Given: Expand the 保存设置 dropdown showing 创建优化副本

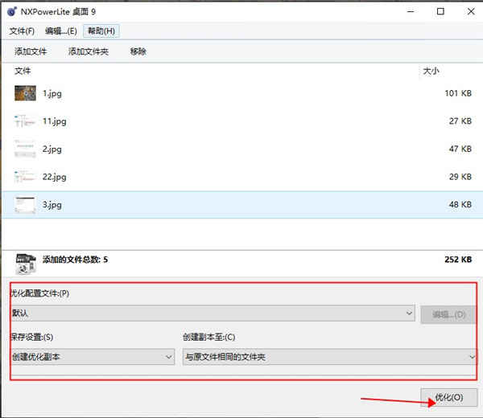Looking at the screenshot, I should [93, 357].
